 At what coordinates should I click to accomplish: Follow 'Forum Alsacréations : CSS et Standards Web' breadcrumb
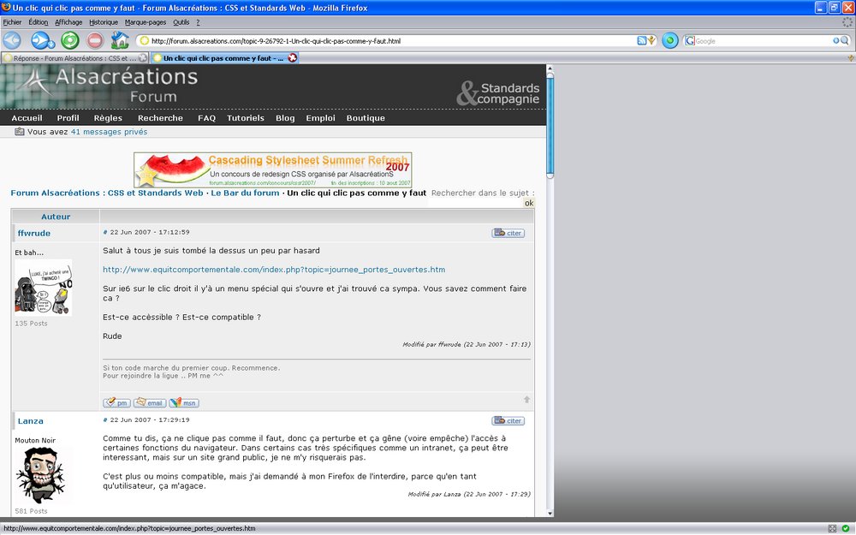(x=107, y=193)
